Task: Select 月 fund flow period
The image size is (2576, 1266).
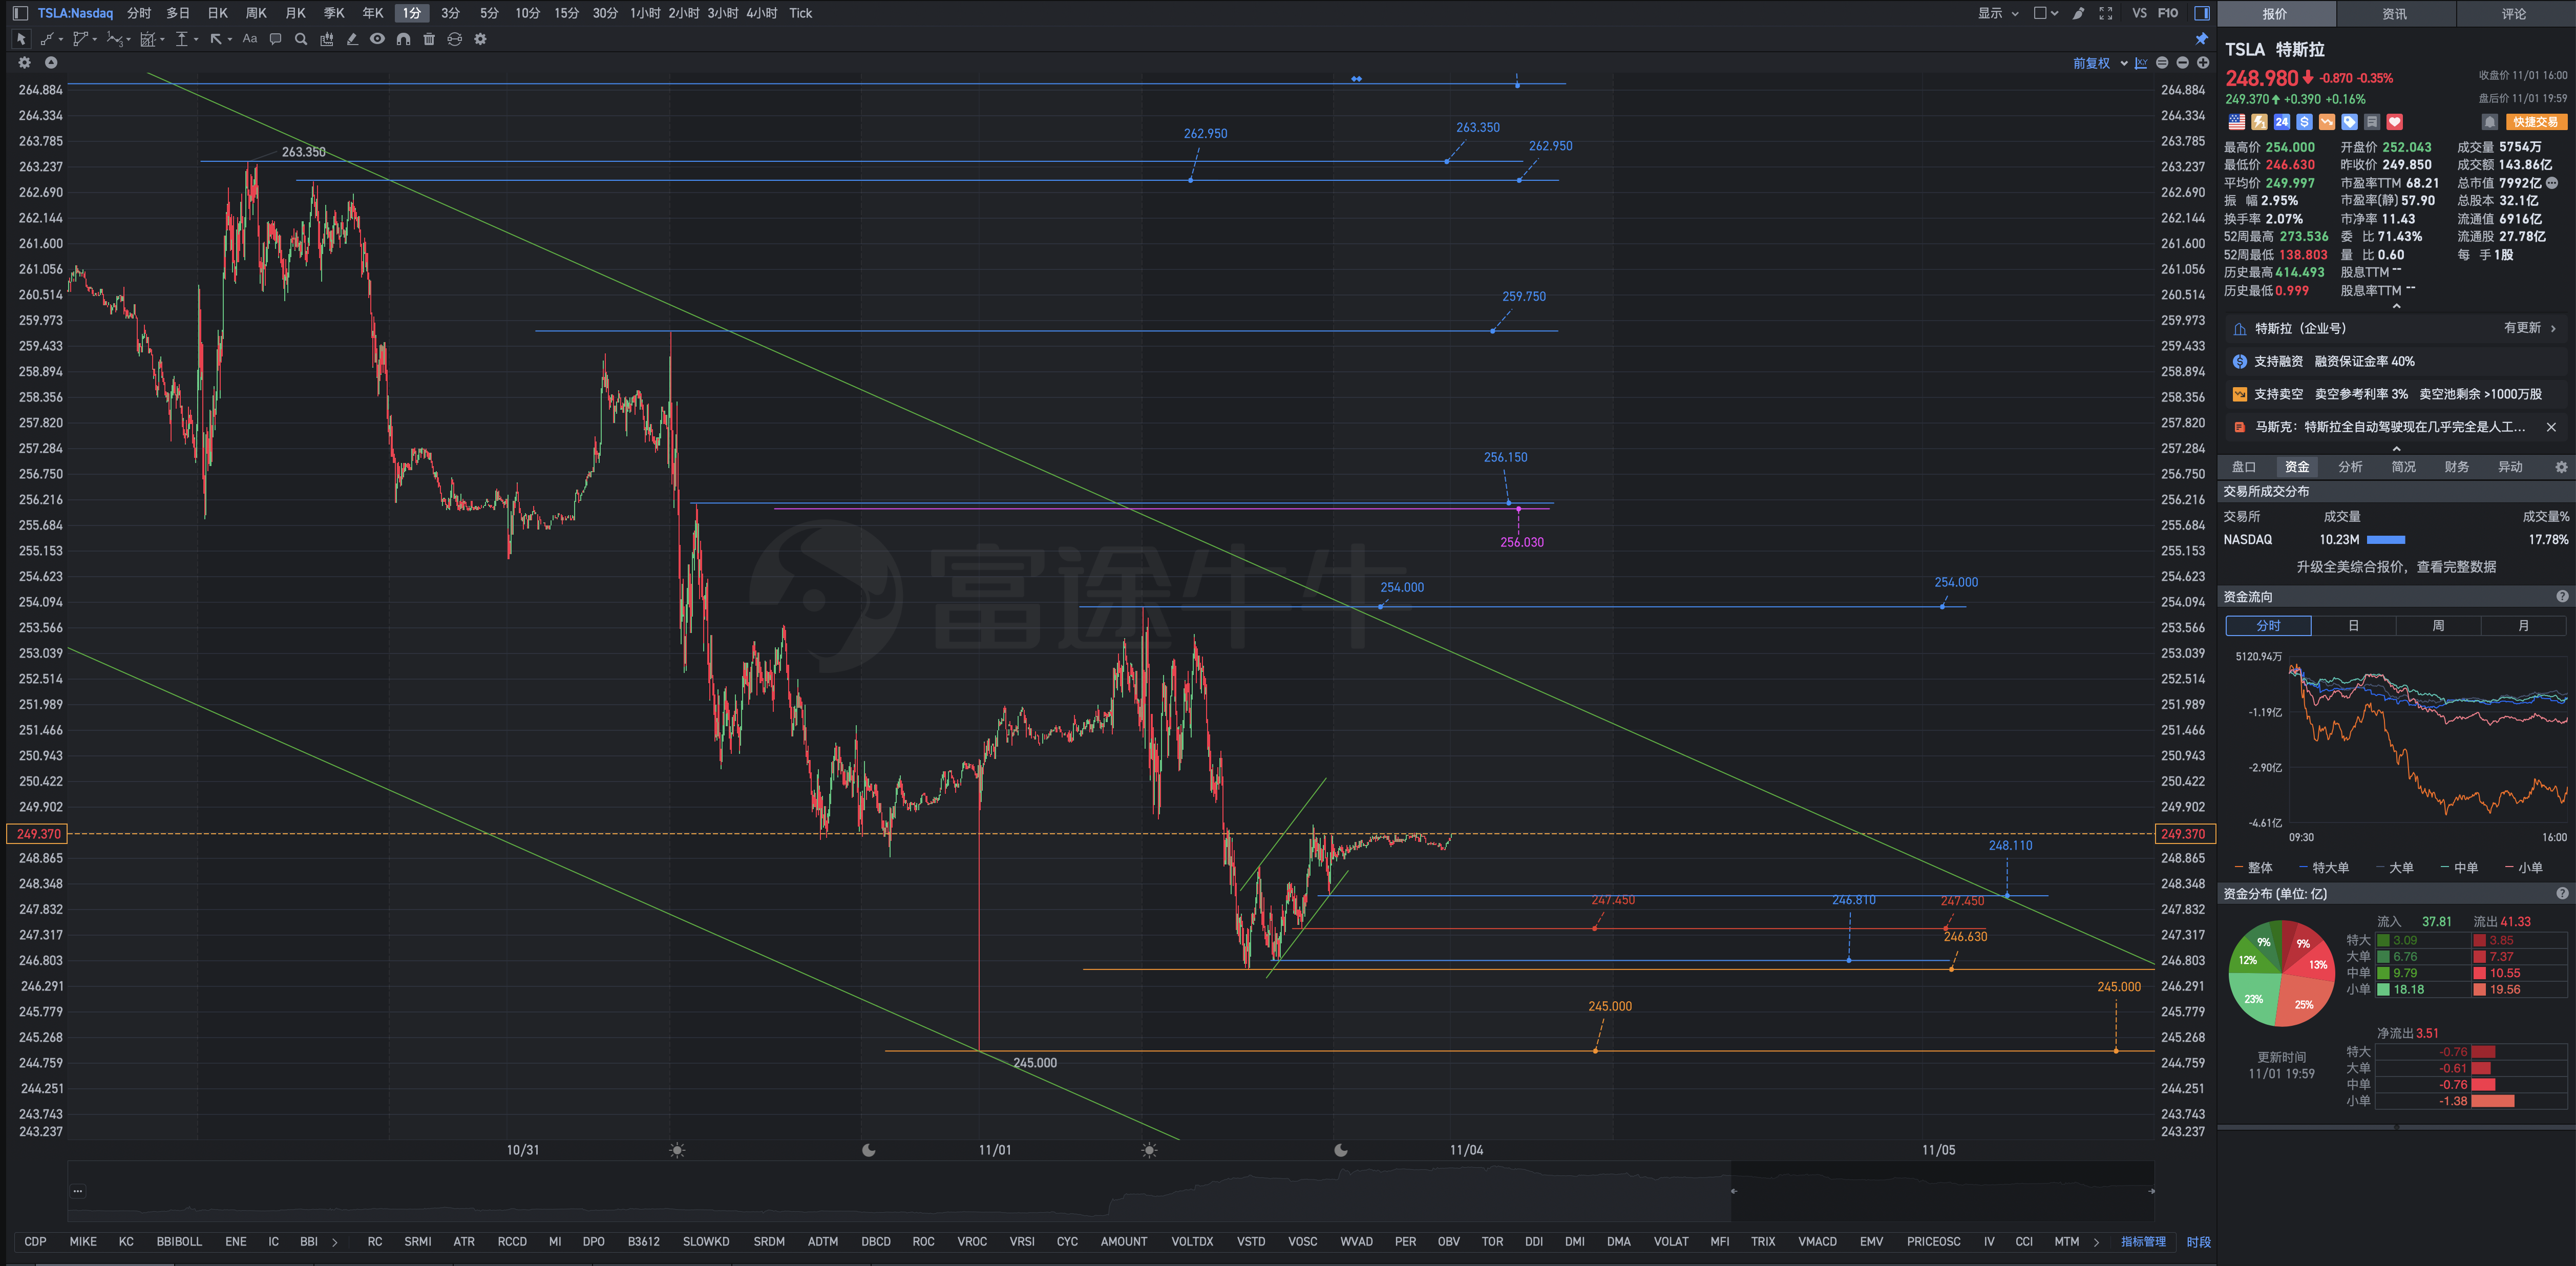Action: [2523, 626]
